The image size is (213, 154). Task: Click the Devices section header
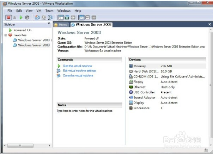(x=167, y=60)
